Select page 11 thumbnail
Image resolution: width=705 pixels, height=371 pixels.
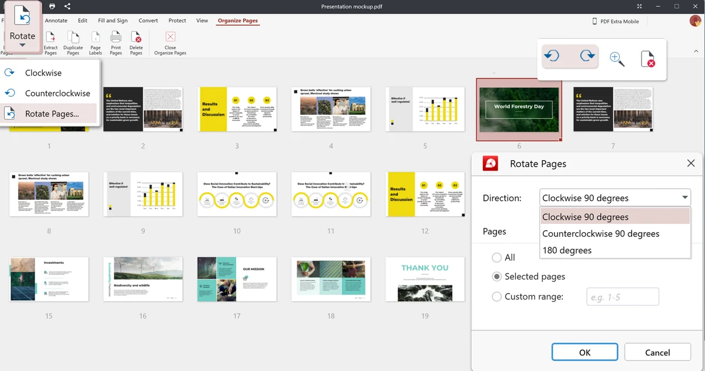pos(331,194)
